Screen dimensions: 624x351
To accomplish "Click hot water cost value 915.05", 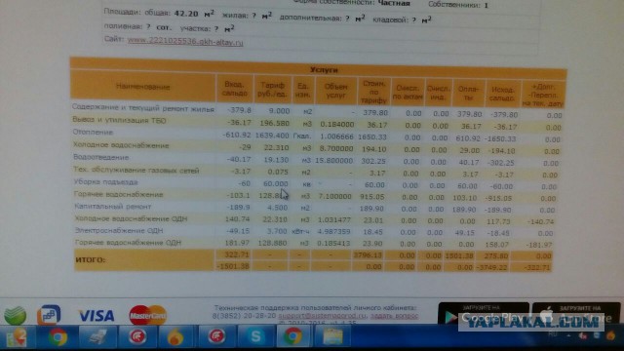I will 372,197.
